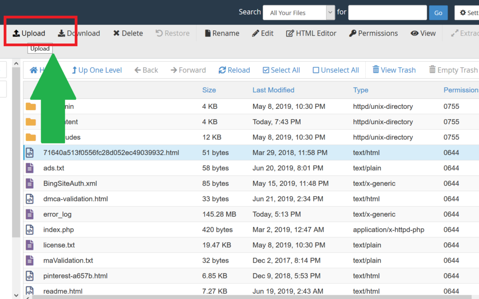Delete the selected file via toolbar

128,33
